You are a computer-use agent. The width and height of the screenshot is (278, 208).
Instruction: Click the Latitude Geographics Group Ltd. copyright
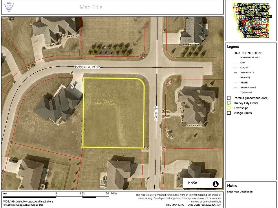click(x=23, y=205)
